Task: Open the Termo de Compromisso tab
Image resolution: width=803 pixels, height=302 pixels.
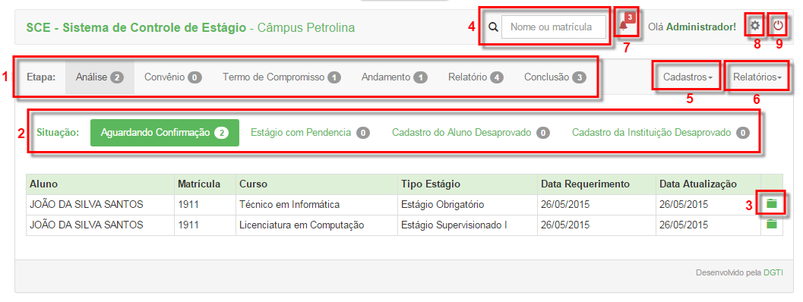Action: (282, 77)
